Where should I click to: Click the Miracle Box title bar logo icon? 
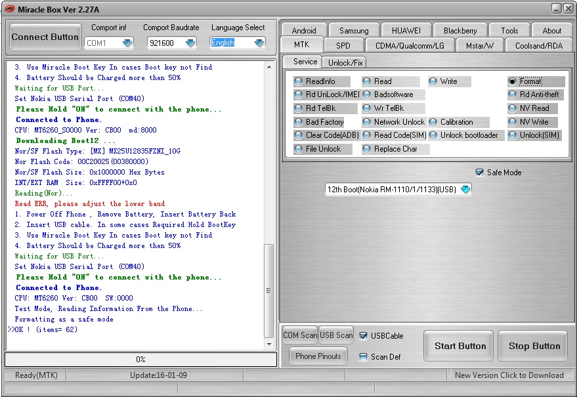[x=9, y=9]
